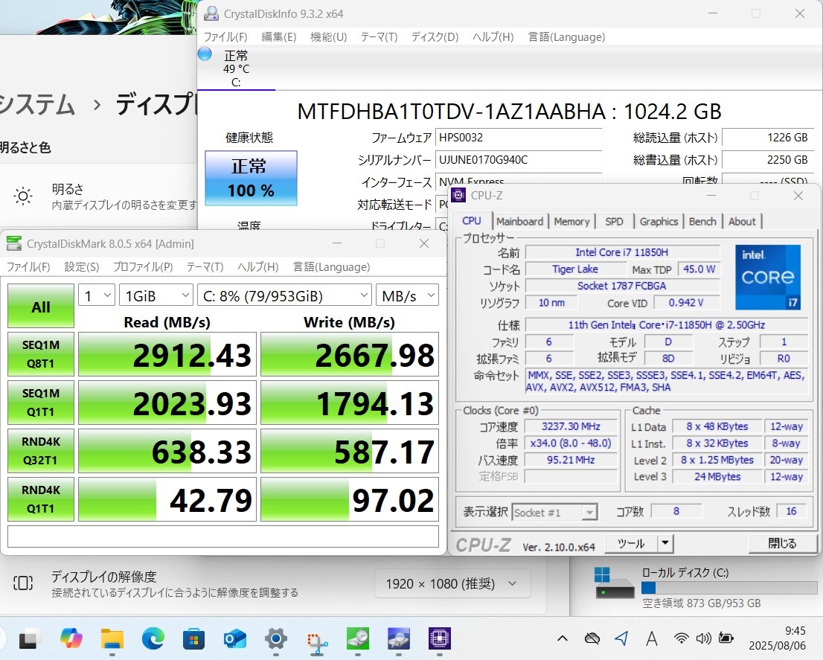Show hidden tray icons chevron
The image size is (823, 660).
pos(562,638)
